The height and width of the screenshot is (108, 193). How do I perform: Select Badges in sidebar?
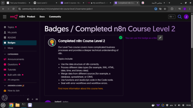point(20,43)
